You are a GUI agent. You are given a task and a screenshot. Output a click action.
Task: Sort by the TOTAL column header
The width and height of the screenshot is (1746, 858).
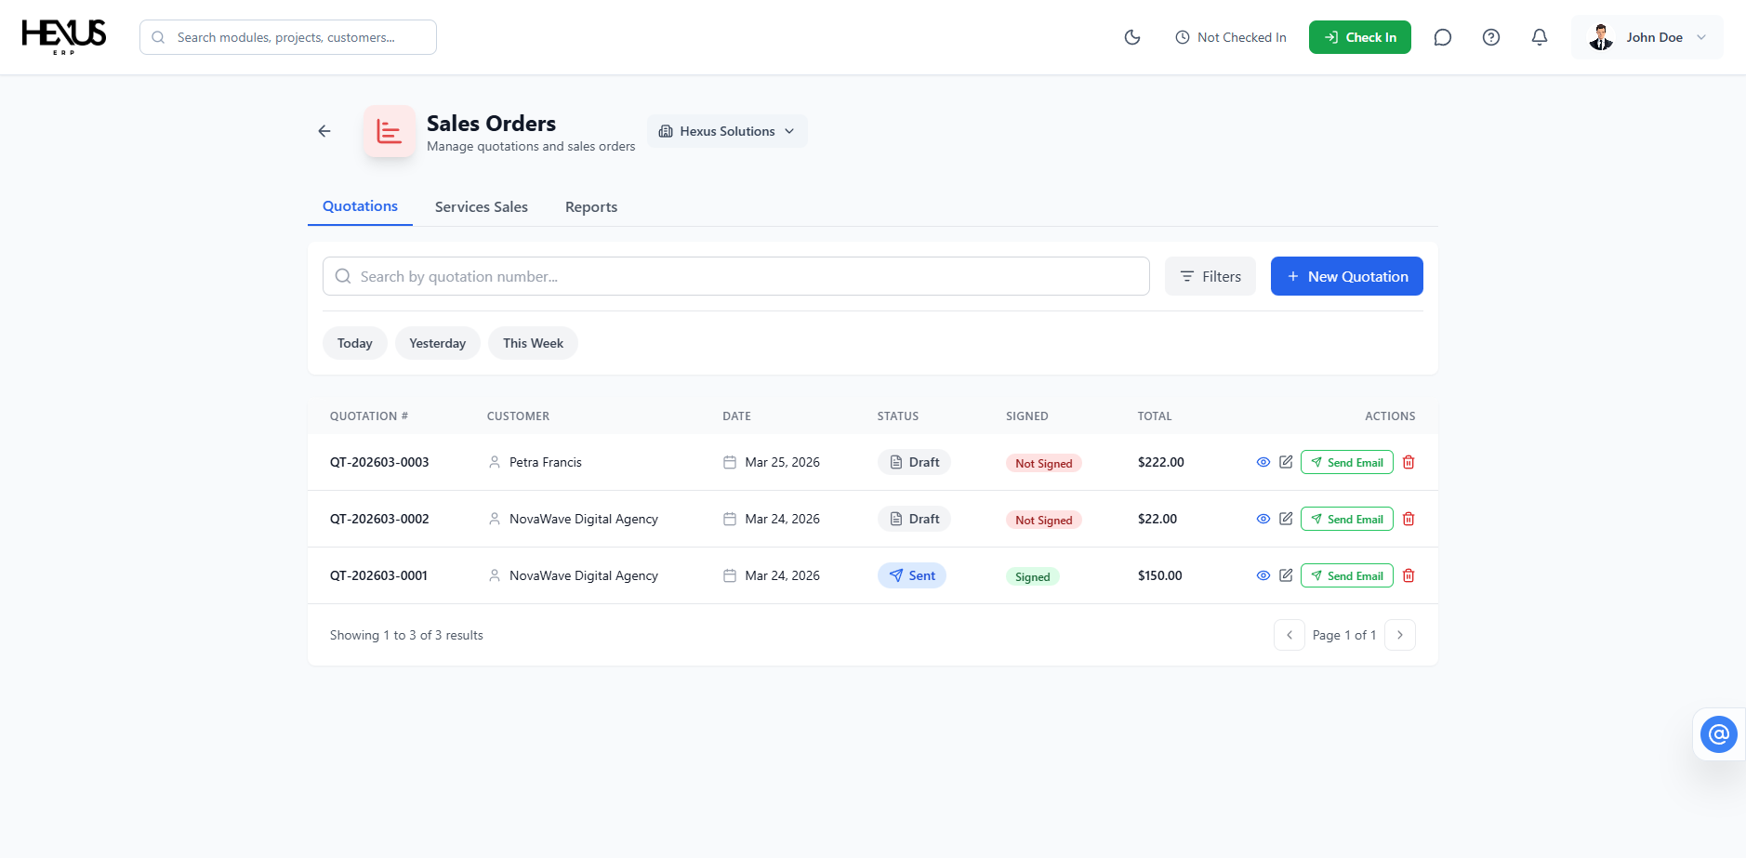(x=1155, y=416)
